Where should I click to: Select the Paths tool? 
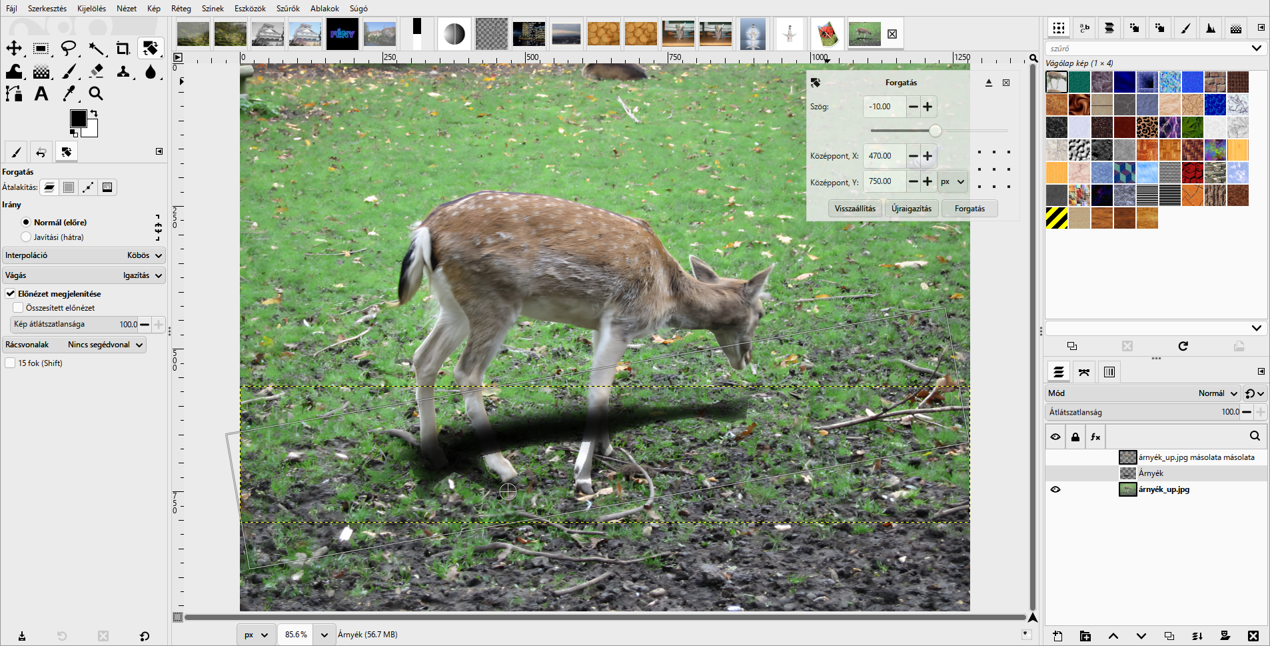click(x=14, y=94)
